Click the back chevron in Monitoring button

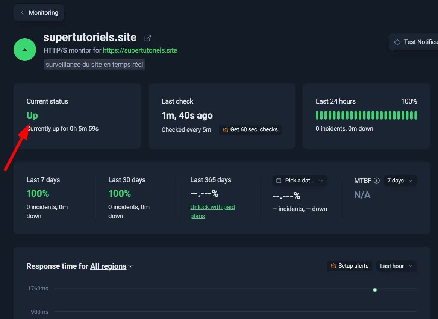point(22,12)
